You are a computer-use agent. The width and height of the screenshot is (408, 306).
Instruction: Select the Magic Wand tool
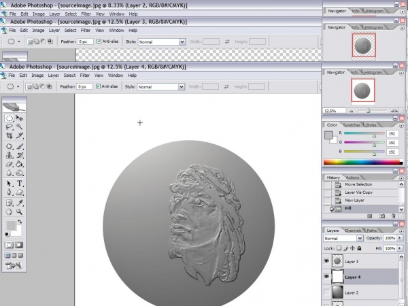[x=19, y=126]
